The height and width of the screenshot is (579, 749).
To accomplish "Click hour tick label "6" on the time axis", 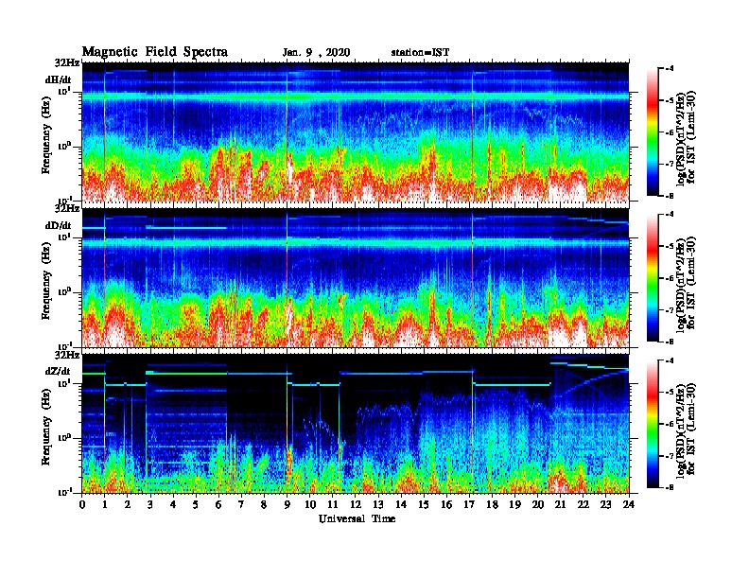I will point(218,504).
